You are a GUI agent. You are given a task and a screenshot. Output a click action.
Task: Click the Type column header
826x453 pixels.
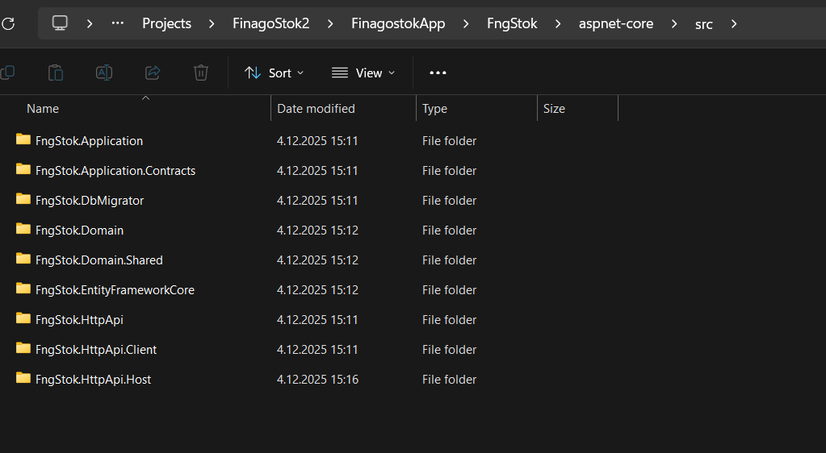coord(434,109)
